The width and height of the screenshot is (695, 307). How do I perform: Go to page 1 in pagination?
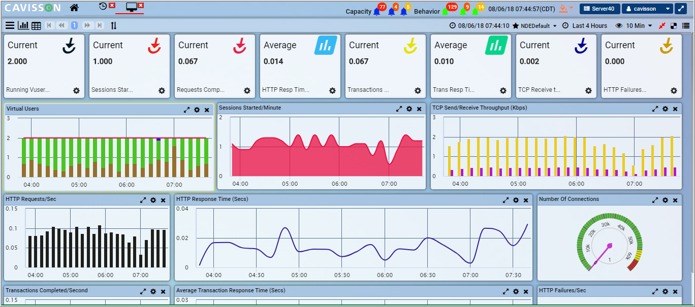tap(74, 25)
